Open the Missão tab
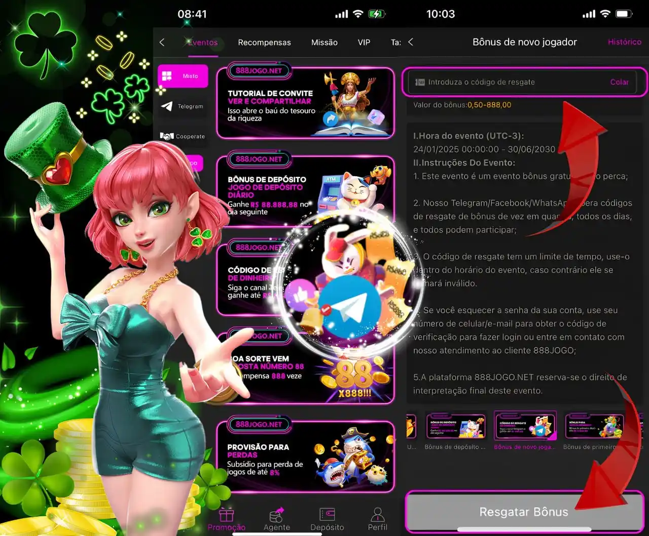Screen dimensions: 649x536 point(324,43)
